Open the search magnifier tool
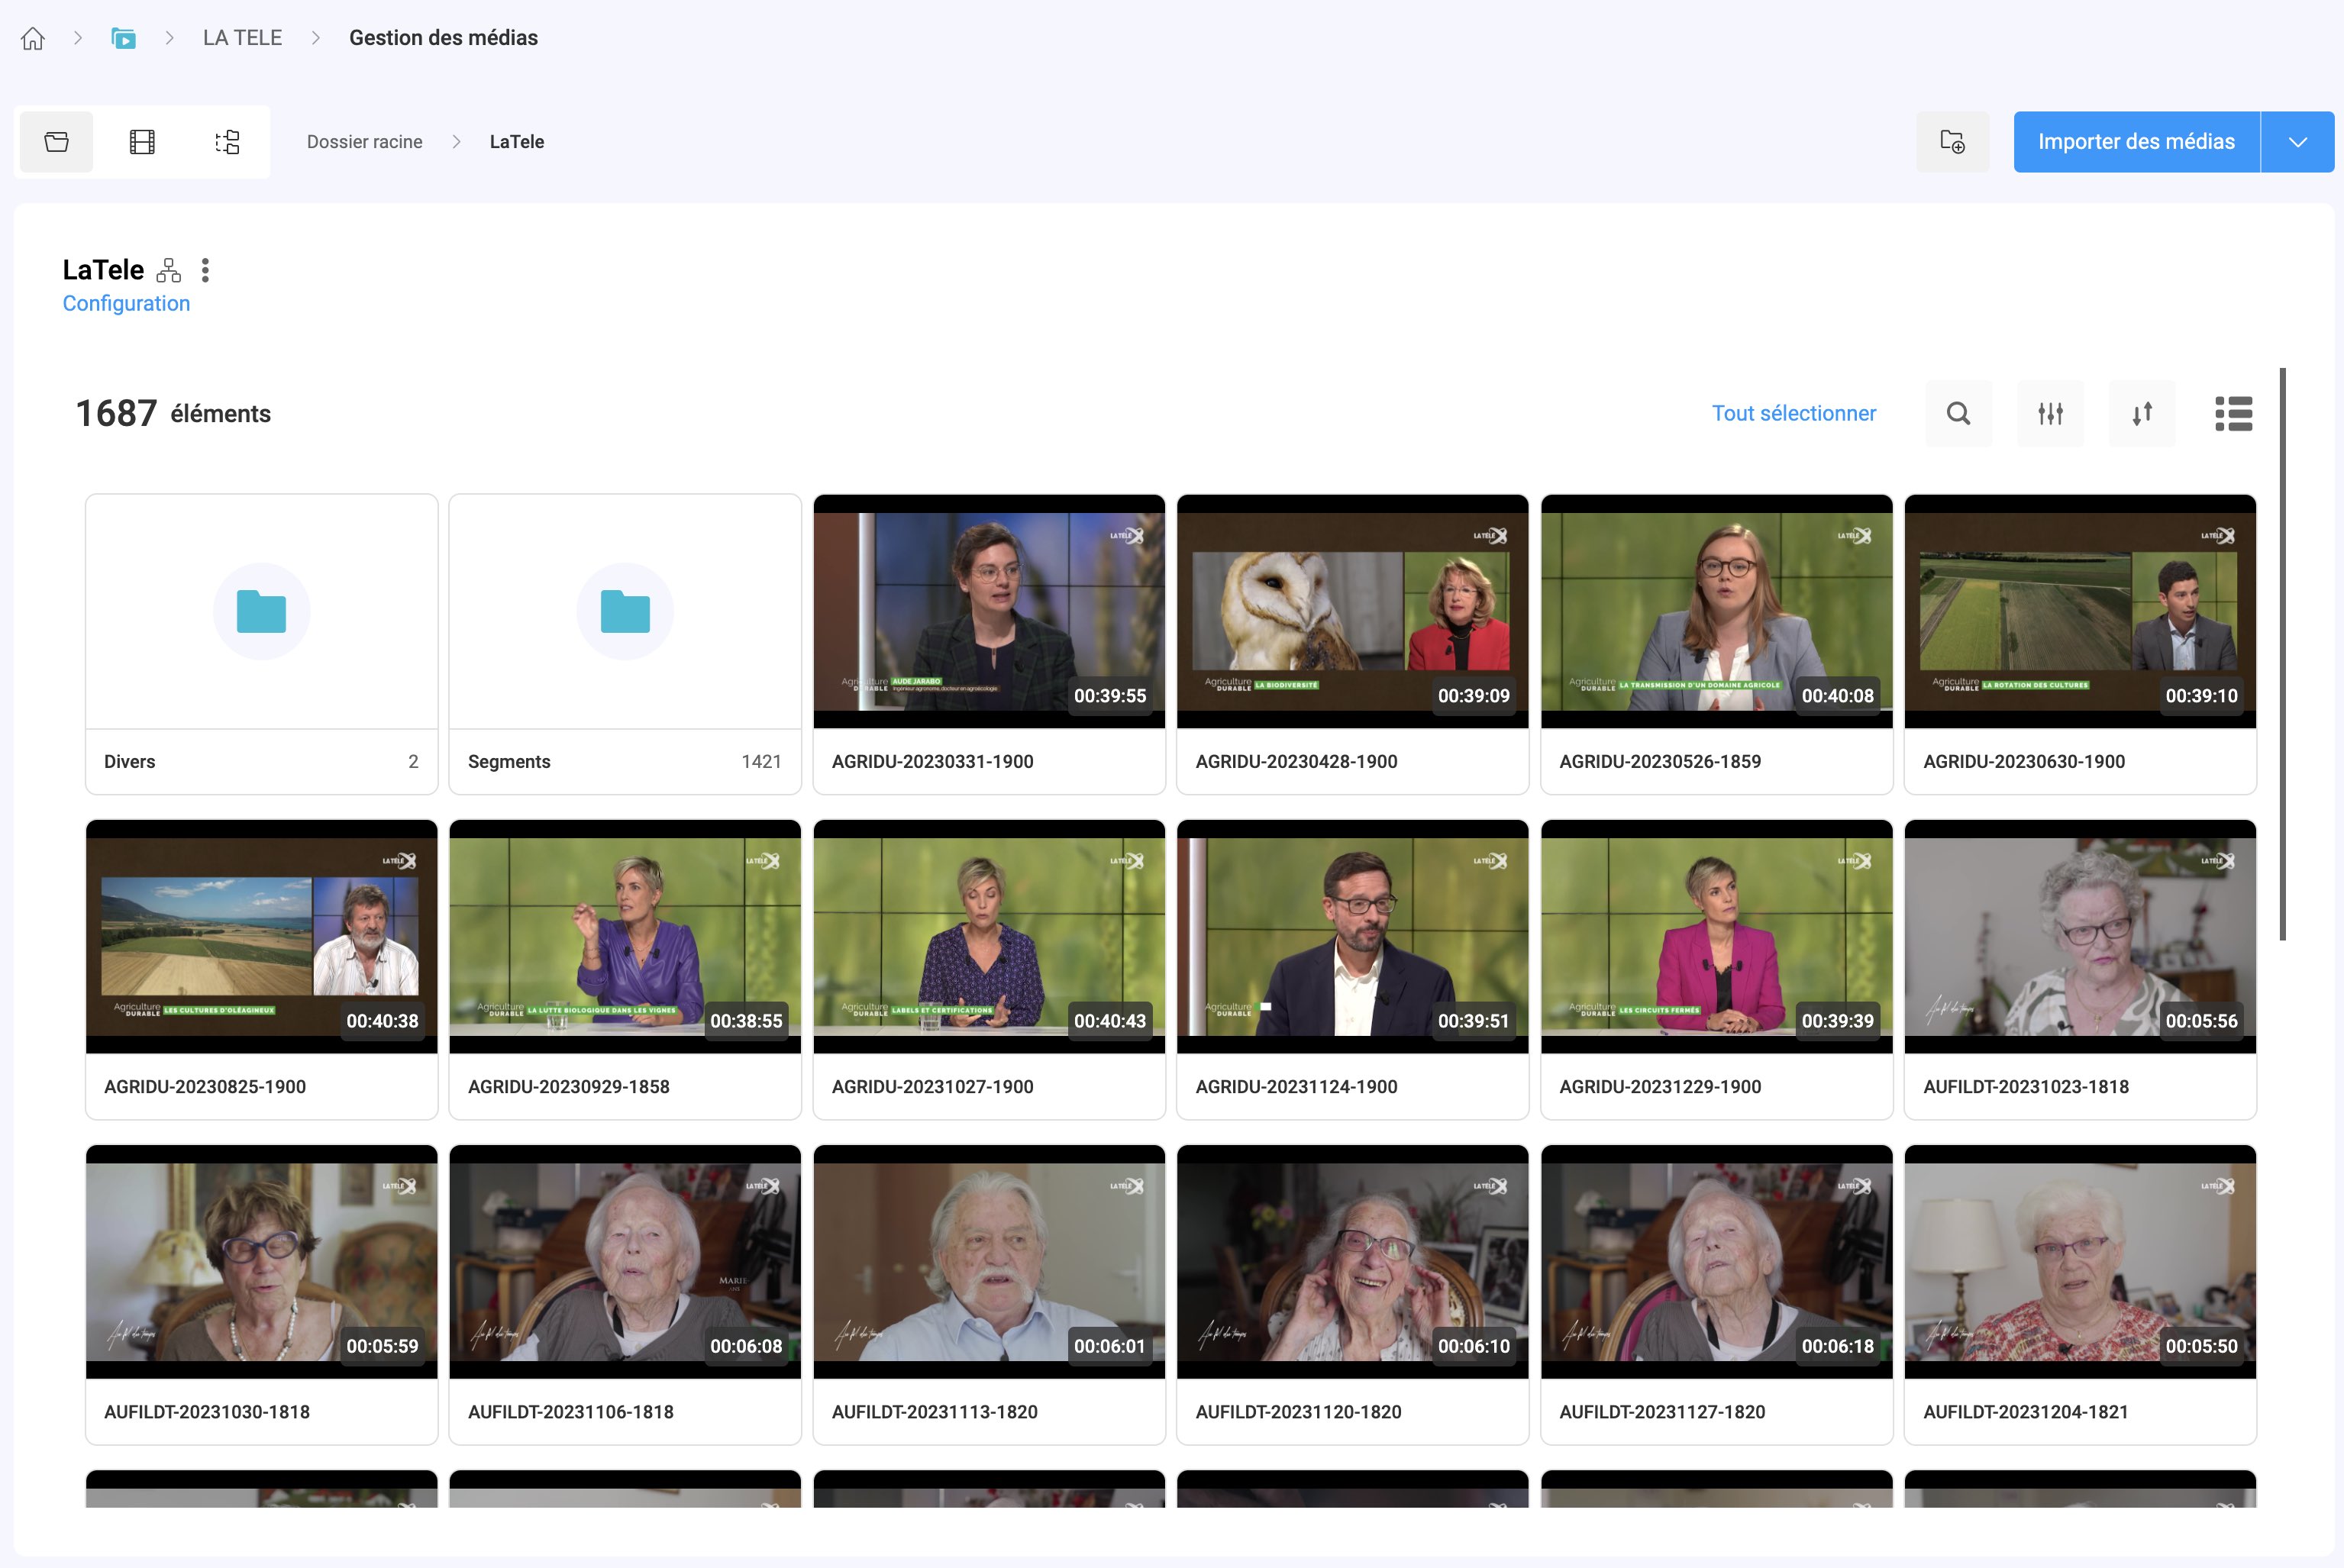The width and height of the screenshot is (2344, 1568). point(1958,413)
